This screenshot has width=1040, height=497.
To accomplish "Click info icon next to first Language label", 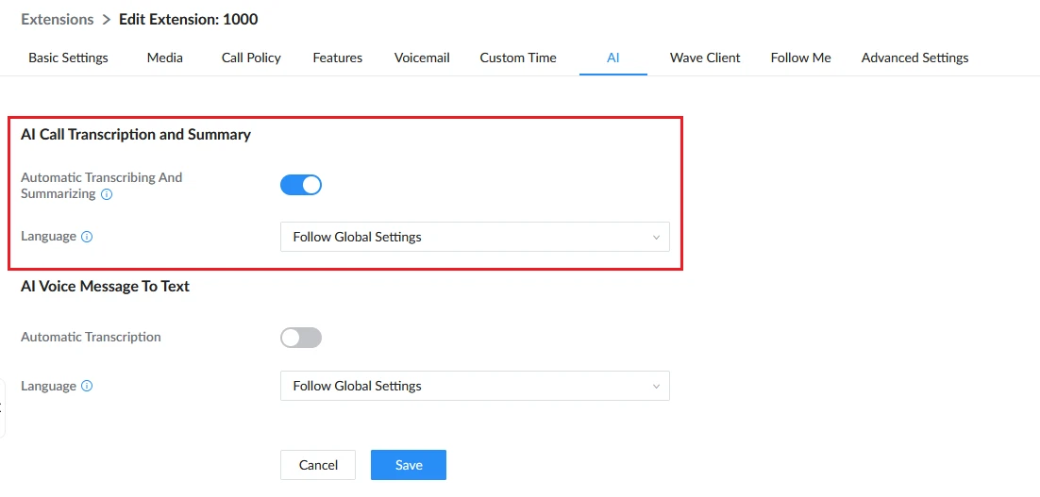I will (86, 236).
